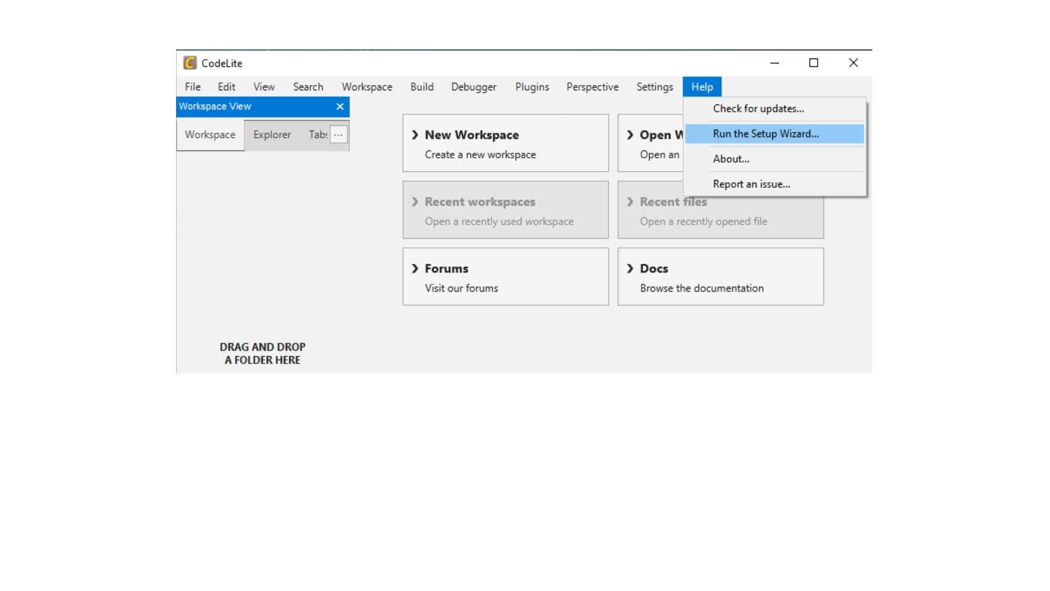This screenshot has height=591, width=1050.
Task: Collapse the Help menu
Action: [702, 87]
